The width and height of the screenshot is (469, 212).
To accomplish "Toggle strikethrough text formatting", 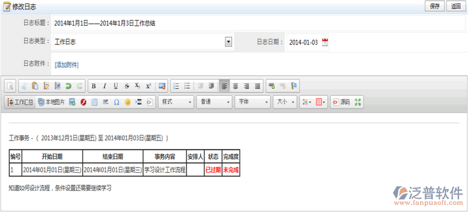I will point(127,86).
